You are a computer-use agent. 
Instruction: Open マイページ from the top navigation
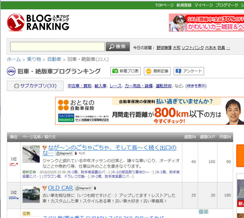click(x=203, y=5)
